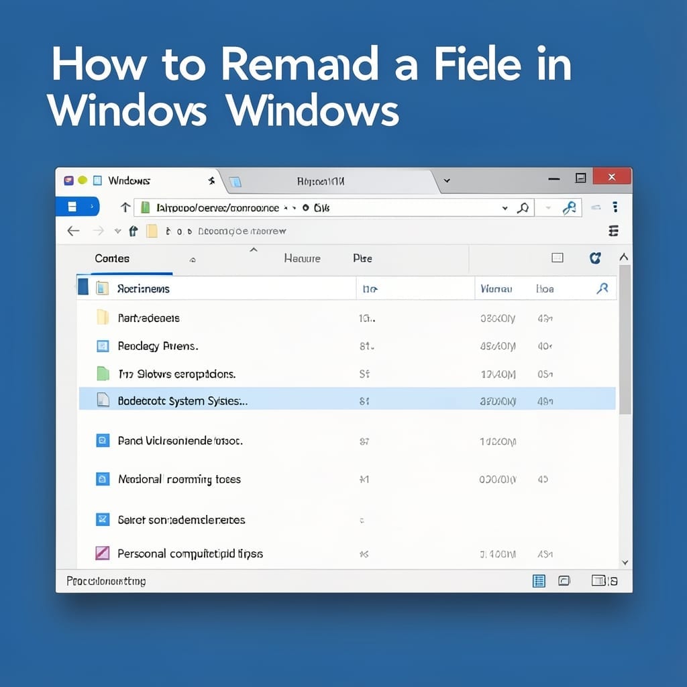This screenshot has height=687, width=687.
Task: Click the blue refresh icon
Action: pyautogui.click(x=595, y=258)
